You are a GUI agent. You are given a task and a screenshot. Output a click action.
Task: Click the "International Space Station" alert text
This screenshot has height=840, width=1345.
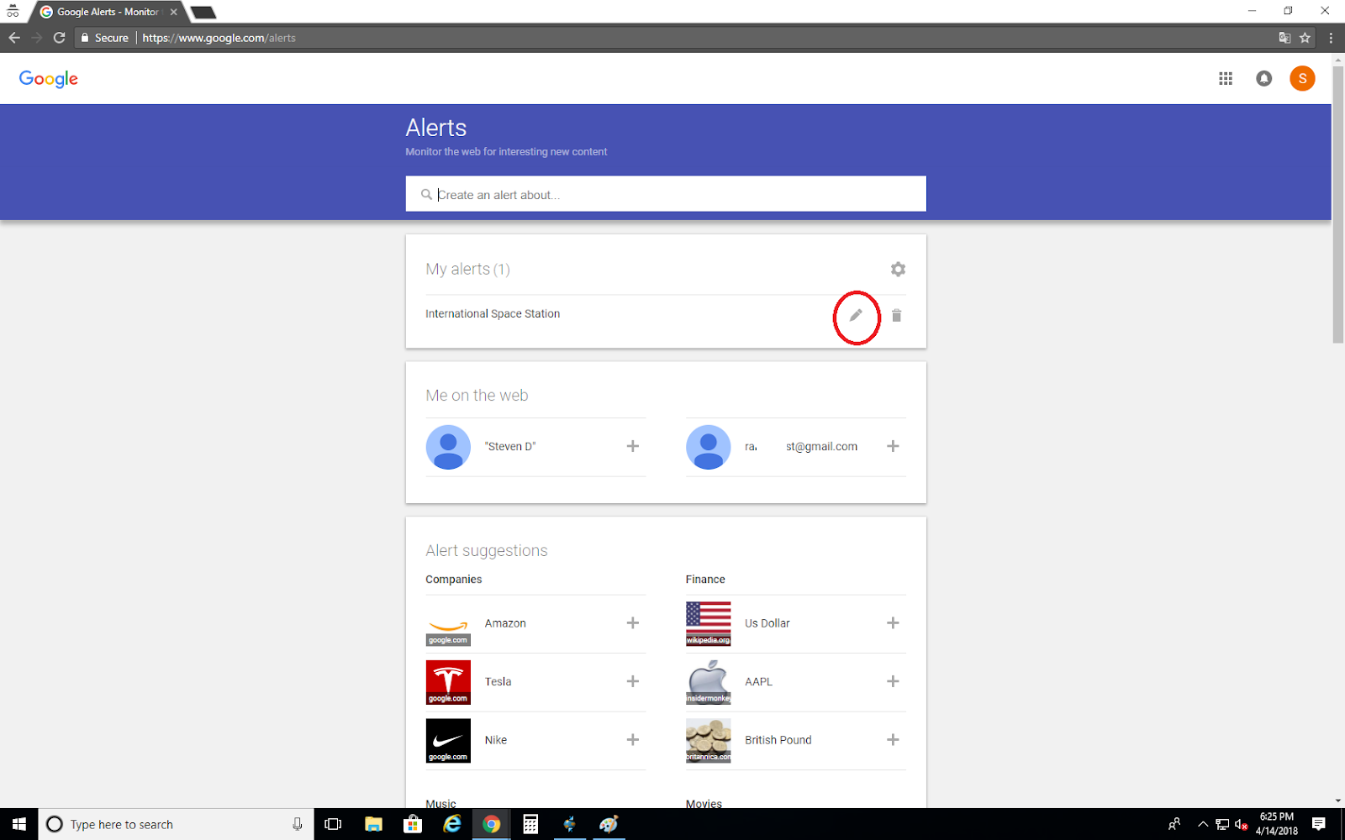click(x=493, y=313)
